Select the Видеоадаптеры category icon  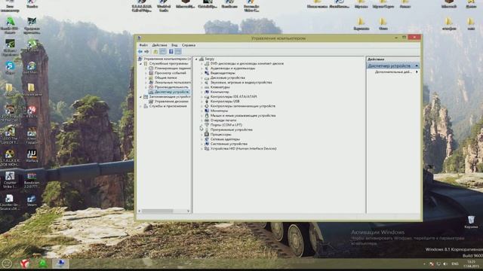[207, 73]
